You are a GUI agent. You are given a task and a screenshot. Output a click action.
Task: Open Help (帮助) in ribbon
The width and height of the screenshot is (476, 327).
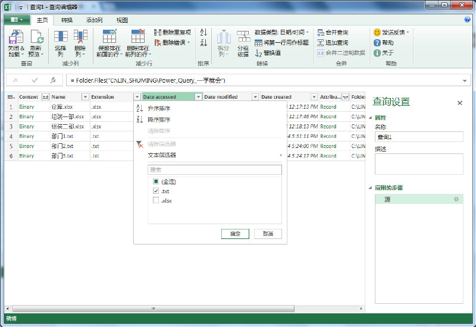383,42
